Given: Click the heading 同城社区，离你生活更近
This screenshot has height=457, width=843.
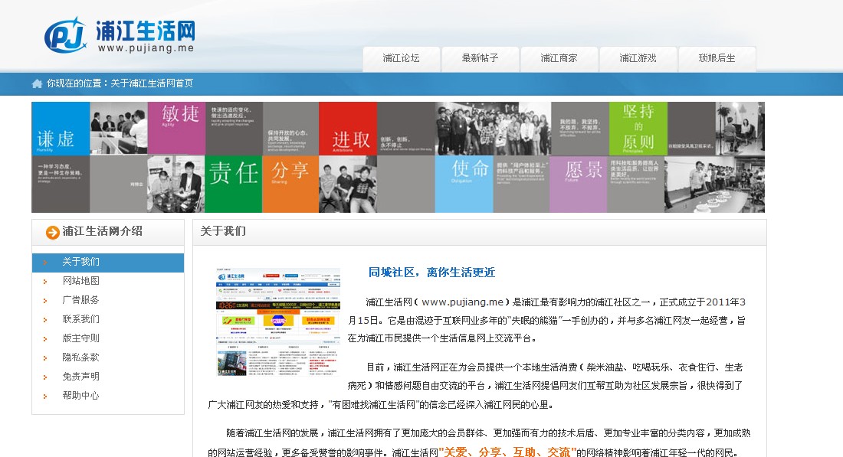Looking at the screenshot, I should pyautogui.click(x=431, y=273).
